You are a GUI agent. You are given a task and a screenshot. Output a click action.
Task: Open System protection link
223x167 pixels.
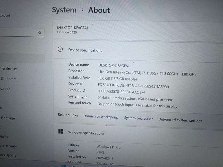pyautogui.click(x=139, y=118)
